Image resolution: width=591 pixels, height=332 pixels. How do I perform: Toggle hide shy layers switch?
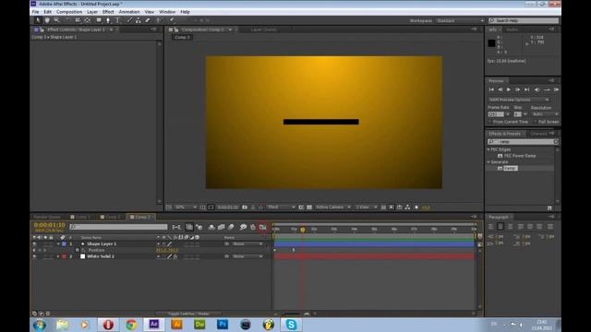[x=211, y=227]
